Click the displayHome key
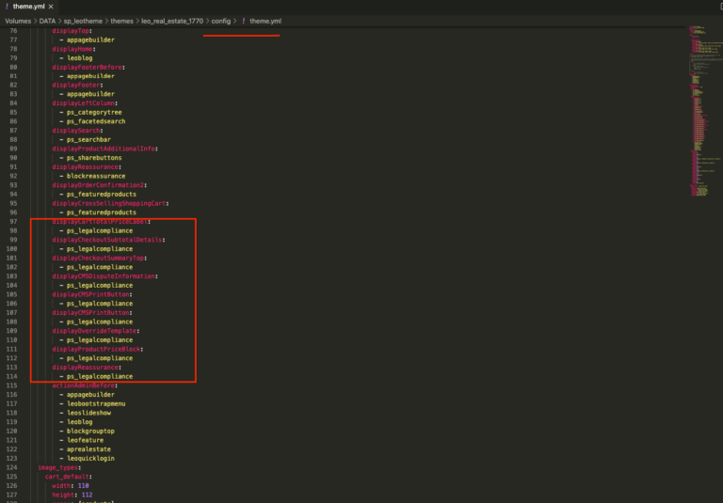Image resolution: width=723 pixels, height=503 pixels. tap(72, 49)
